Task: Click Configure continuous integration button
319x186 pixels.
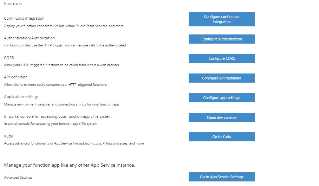Action: [x=222, y=19]
